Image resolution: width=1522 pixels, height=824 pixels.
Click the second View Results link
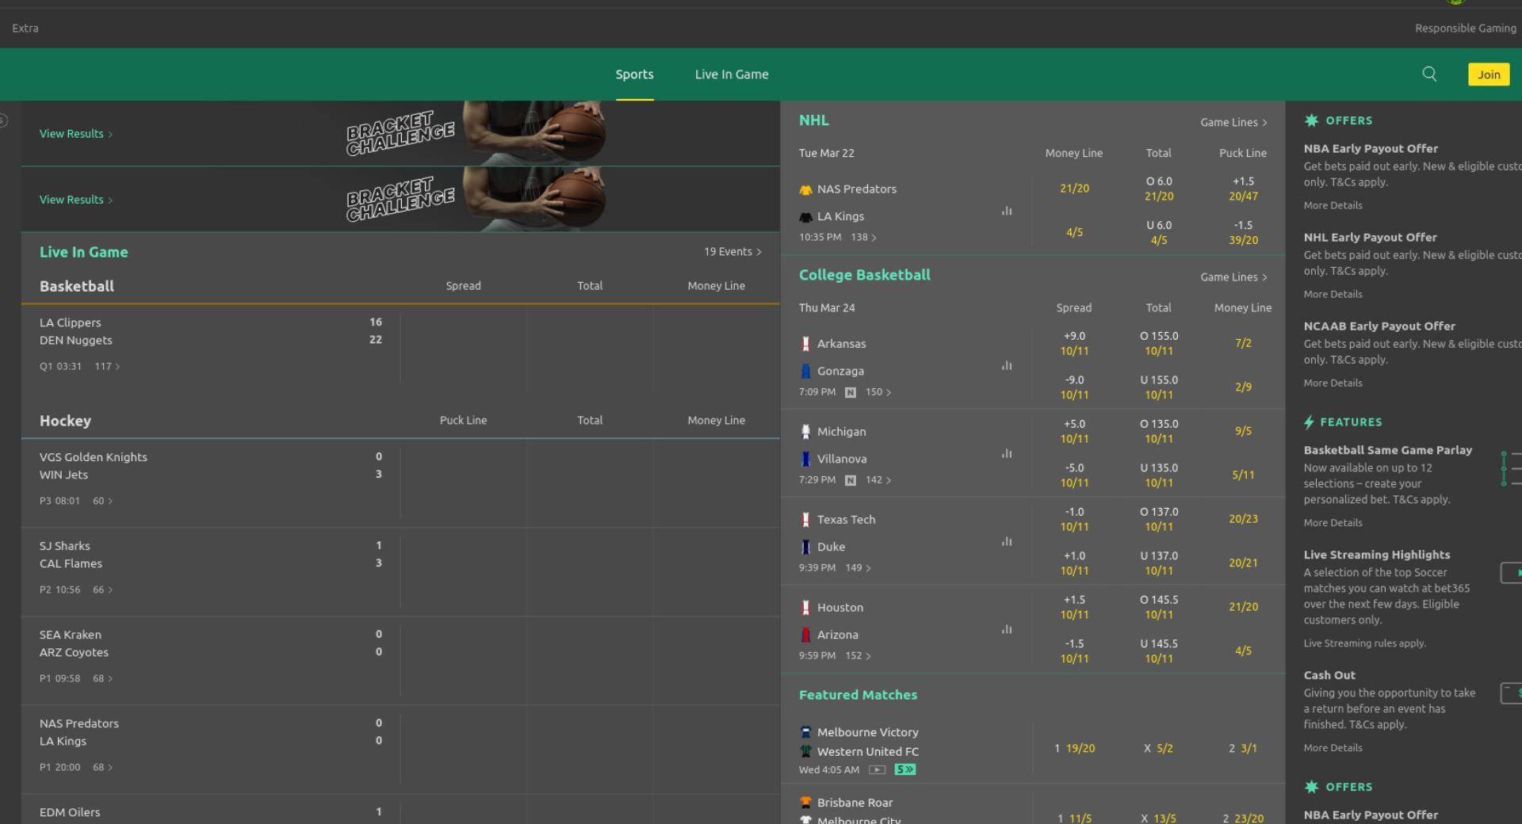[76, 199]
